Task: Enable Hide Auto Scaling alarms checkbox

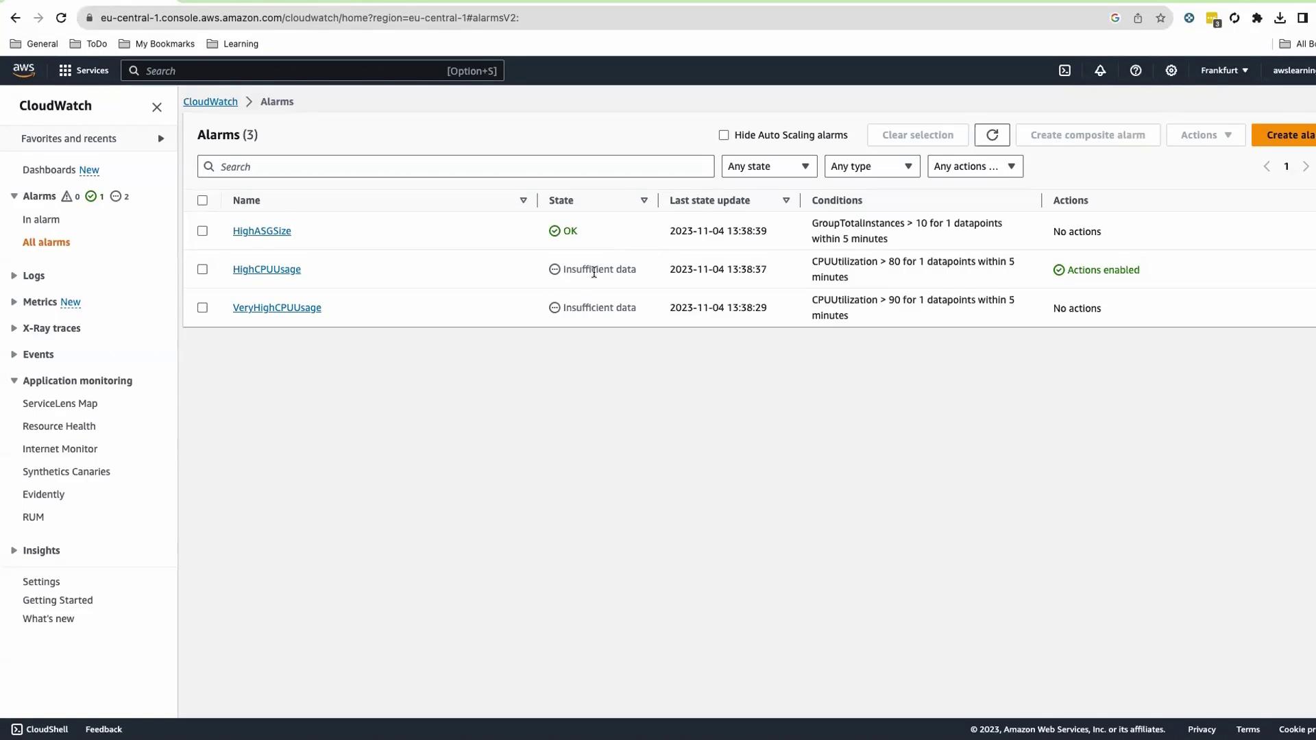Action: pyautogui.click(x=724, y=135)
